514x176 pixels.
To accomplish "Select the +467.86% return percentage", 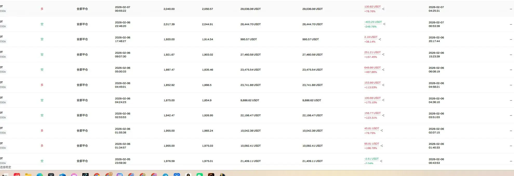I will click(x=370, y=72).
